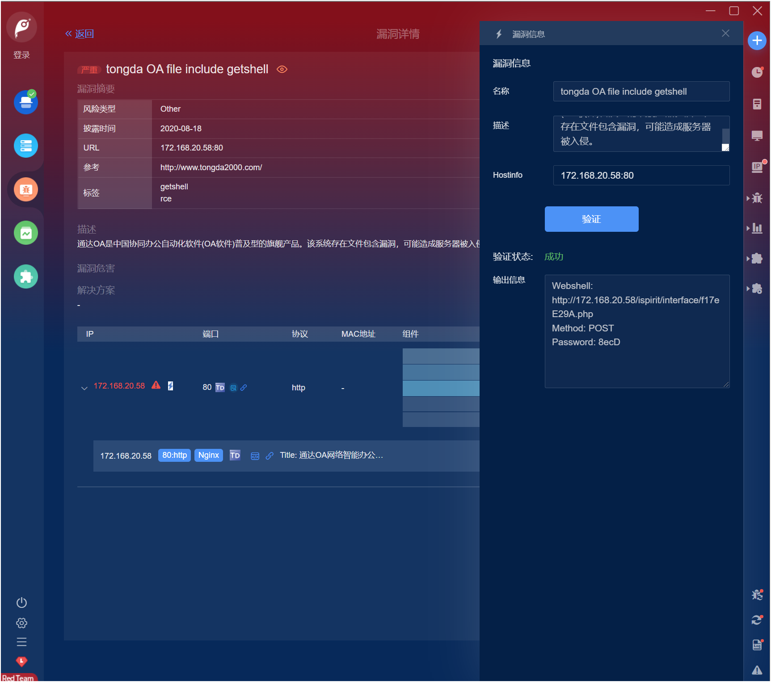
Task: Open the log file icon in right bar
Action: click(x=757, y=645)
